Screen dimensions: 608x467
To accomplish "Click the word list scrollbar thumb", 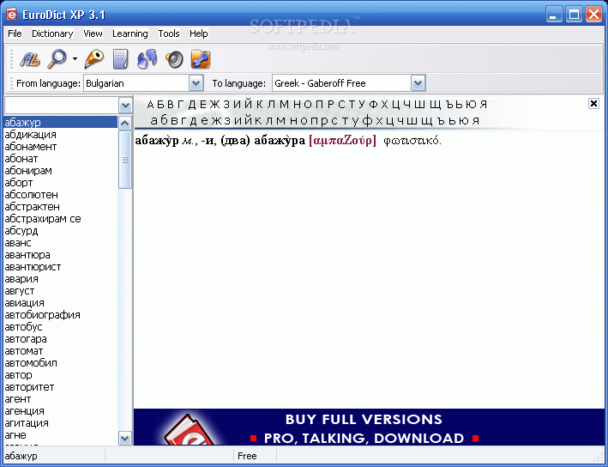I will tap(125, 160).
